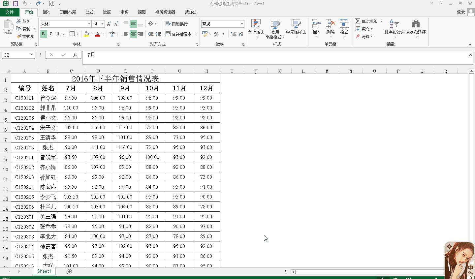
Task: Click the 插入 cells icon
Action: point(317,24)
